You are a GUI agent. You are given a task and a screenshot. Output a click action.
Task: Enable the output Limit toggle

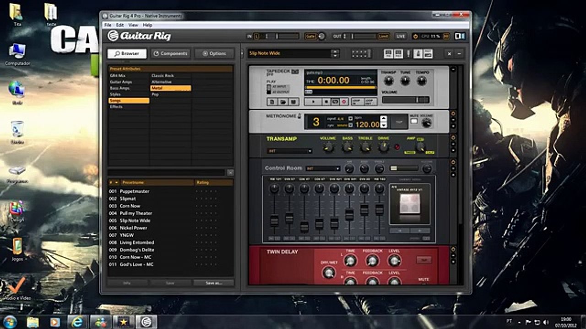384,36
